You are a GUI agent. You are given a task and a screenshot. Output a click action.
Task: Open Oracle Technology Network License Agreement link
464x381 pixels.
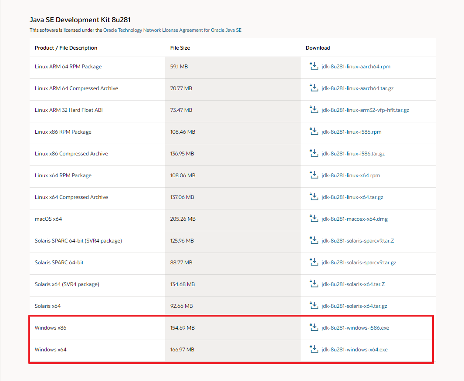(x=172, y=30)
